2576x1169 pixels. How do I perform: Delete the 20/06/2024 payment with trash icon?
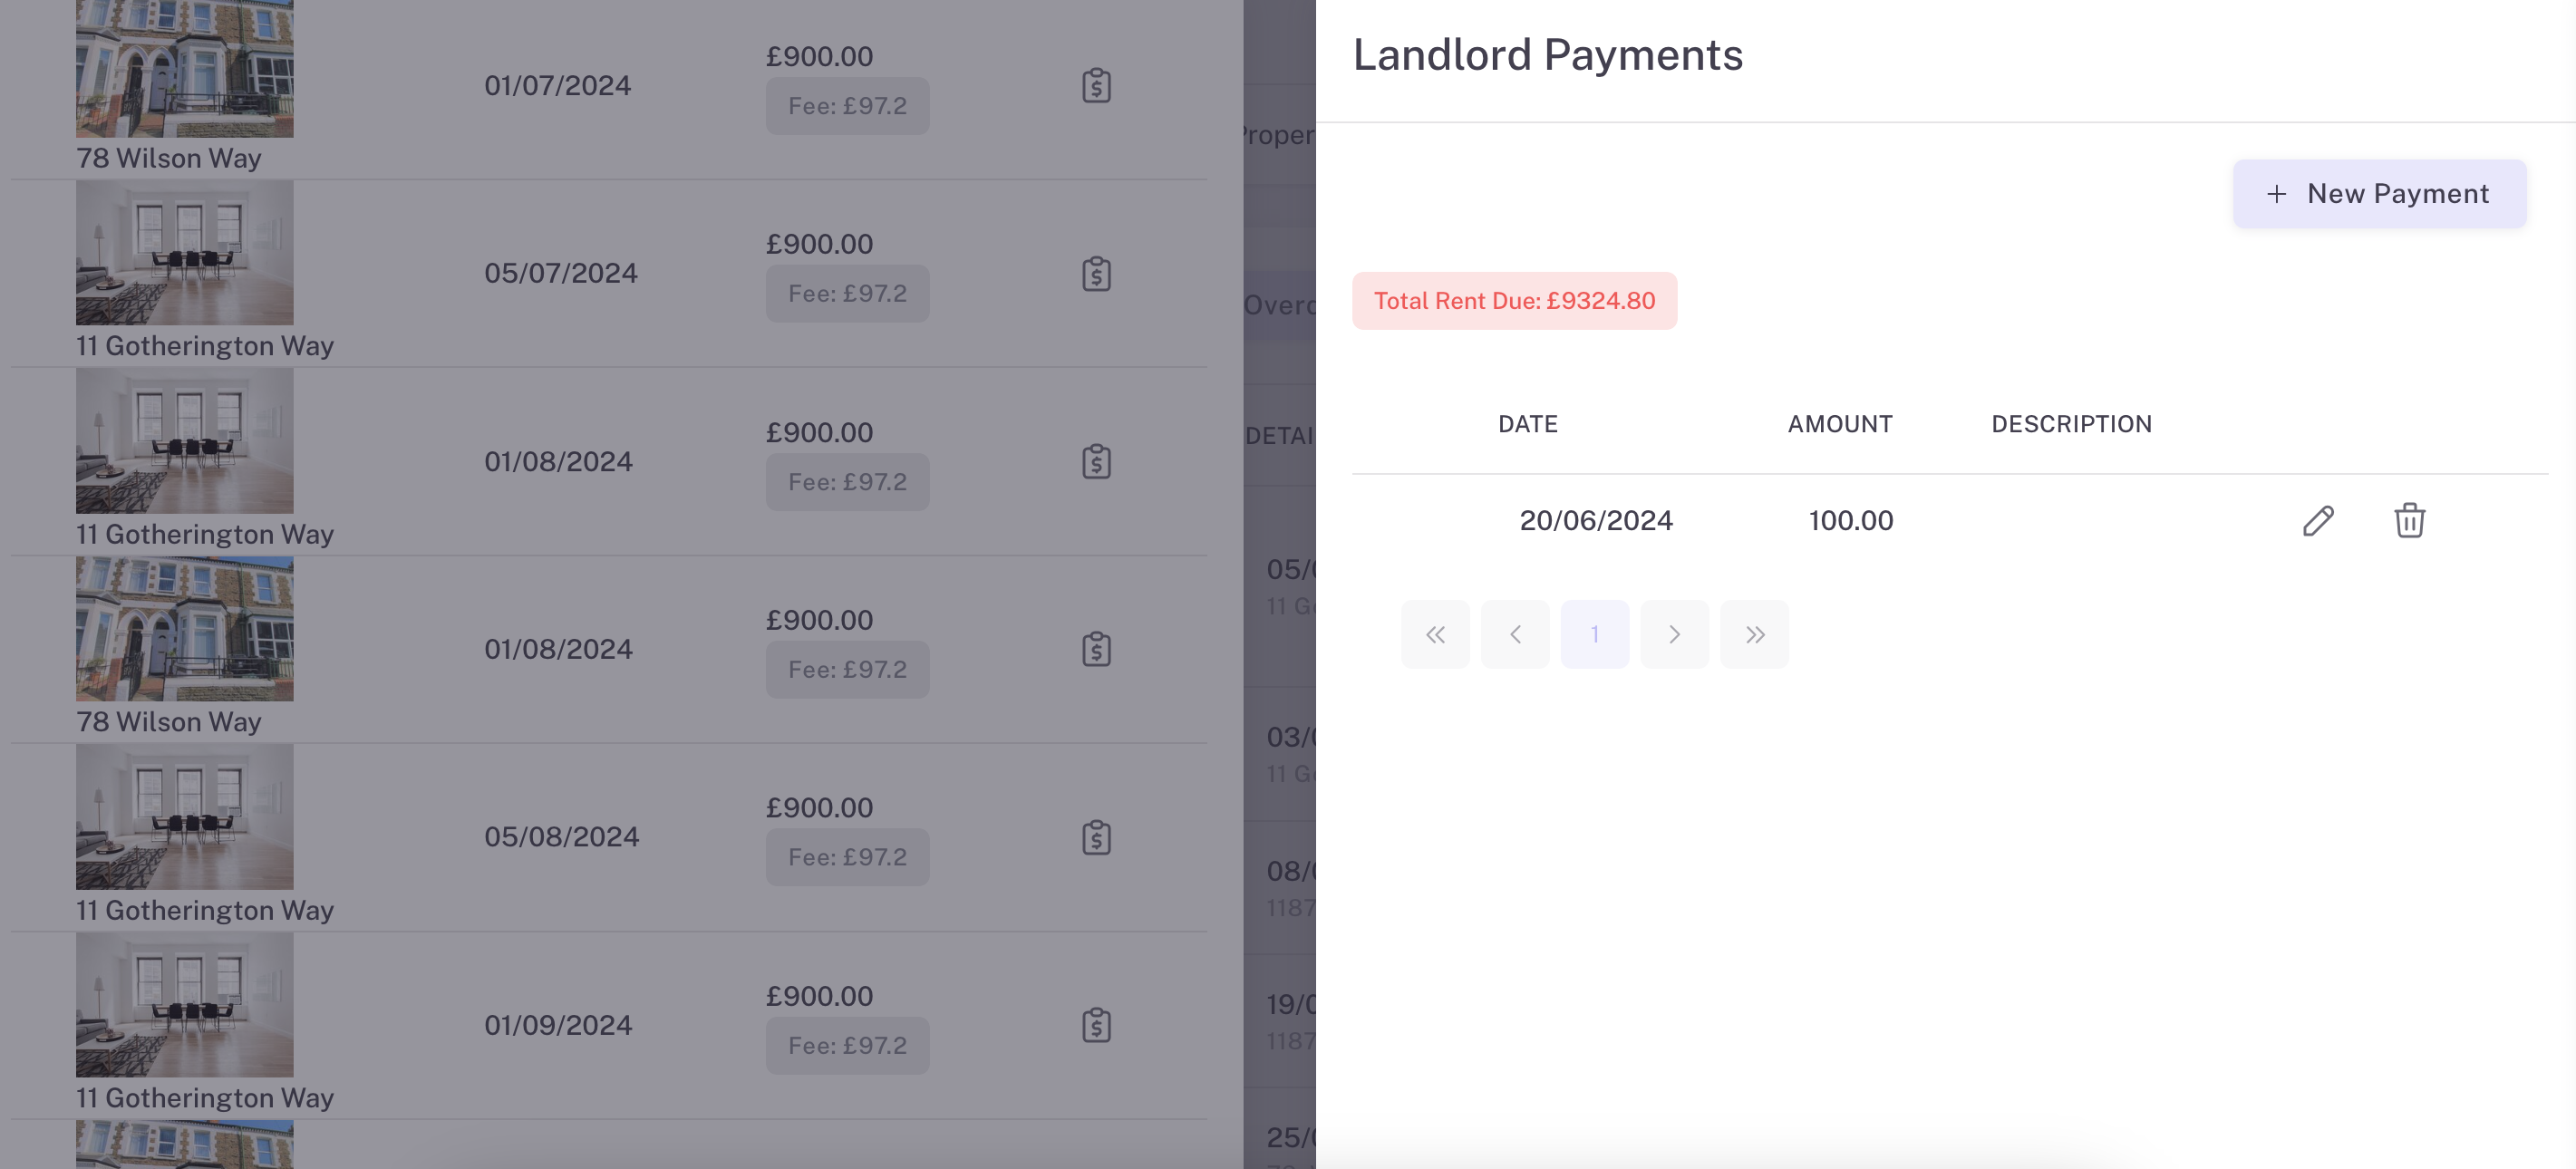2409,521
